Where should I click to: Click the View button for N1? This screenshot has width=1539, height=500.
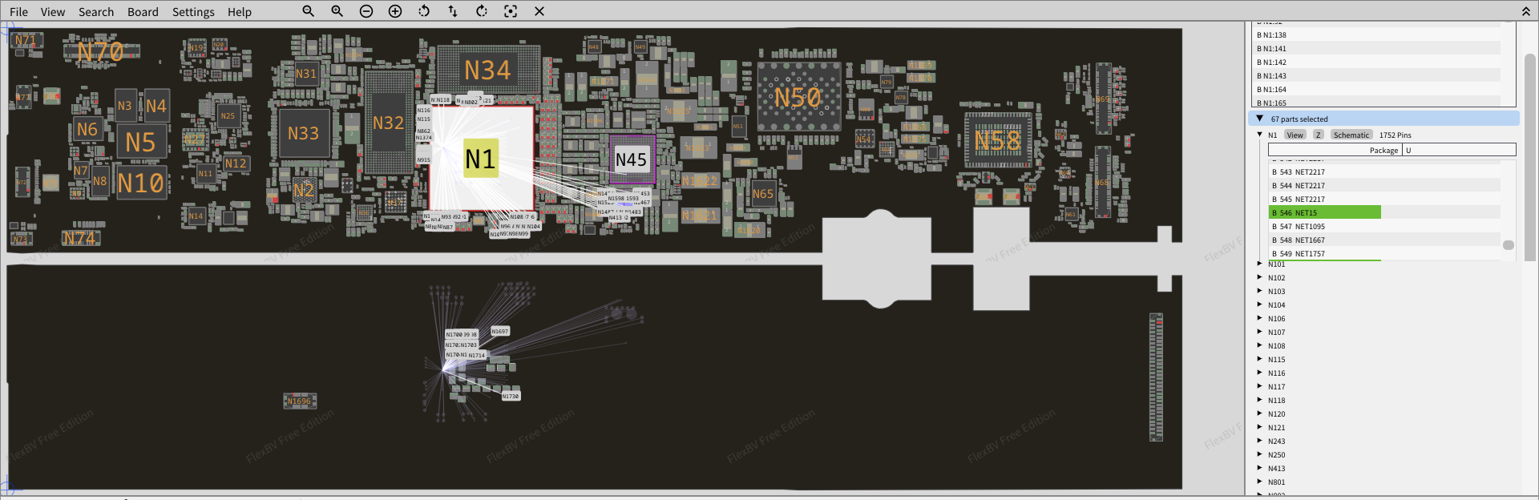tap(1295, 135)
